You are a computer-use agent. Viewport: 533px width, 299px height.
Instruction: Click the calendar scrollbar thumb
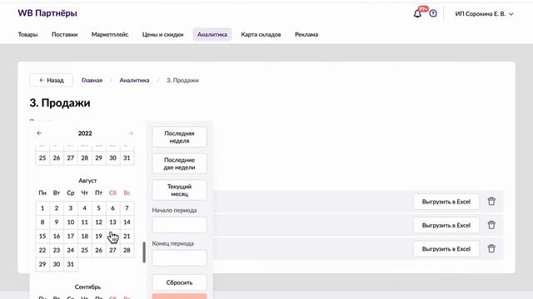(144, 252)
